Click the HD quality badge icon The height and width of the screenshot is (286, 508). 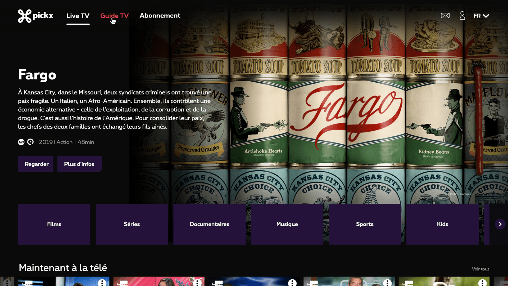(21, 142)
